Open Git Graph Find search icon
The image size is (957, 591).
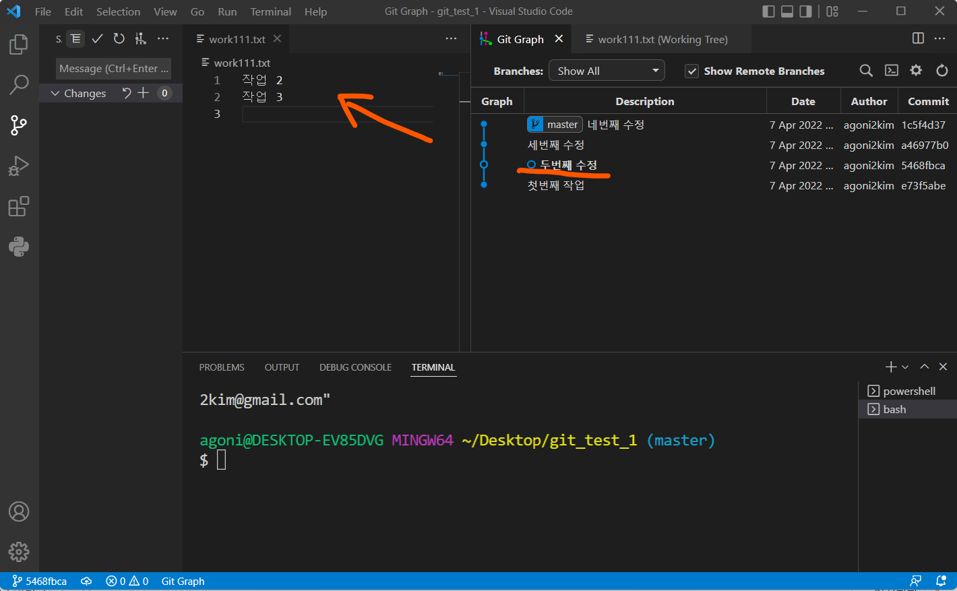point(866,71)
